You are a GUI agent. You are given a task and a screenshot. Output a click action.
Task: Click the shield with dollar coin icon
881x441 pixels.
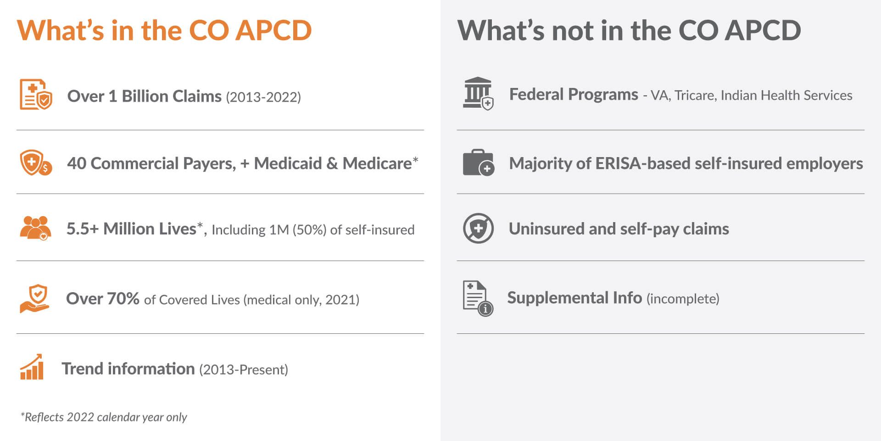tap(35, 163)
